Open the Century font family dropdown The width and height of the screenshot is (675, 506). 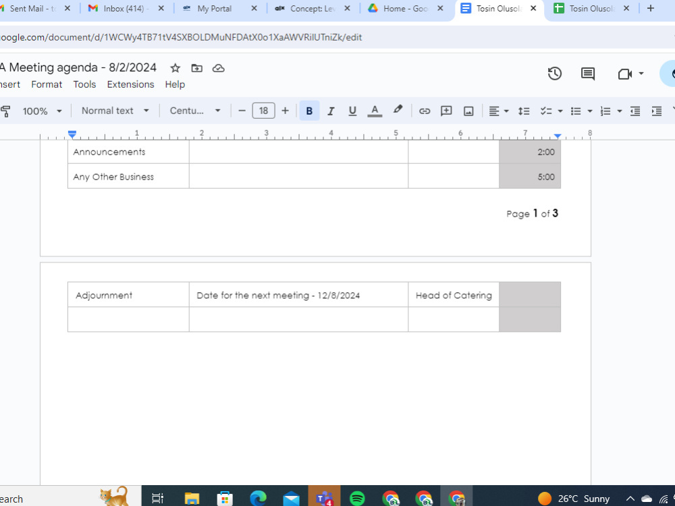195,111
